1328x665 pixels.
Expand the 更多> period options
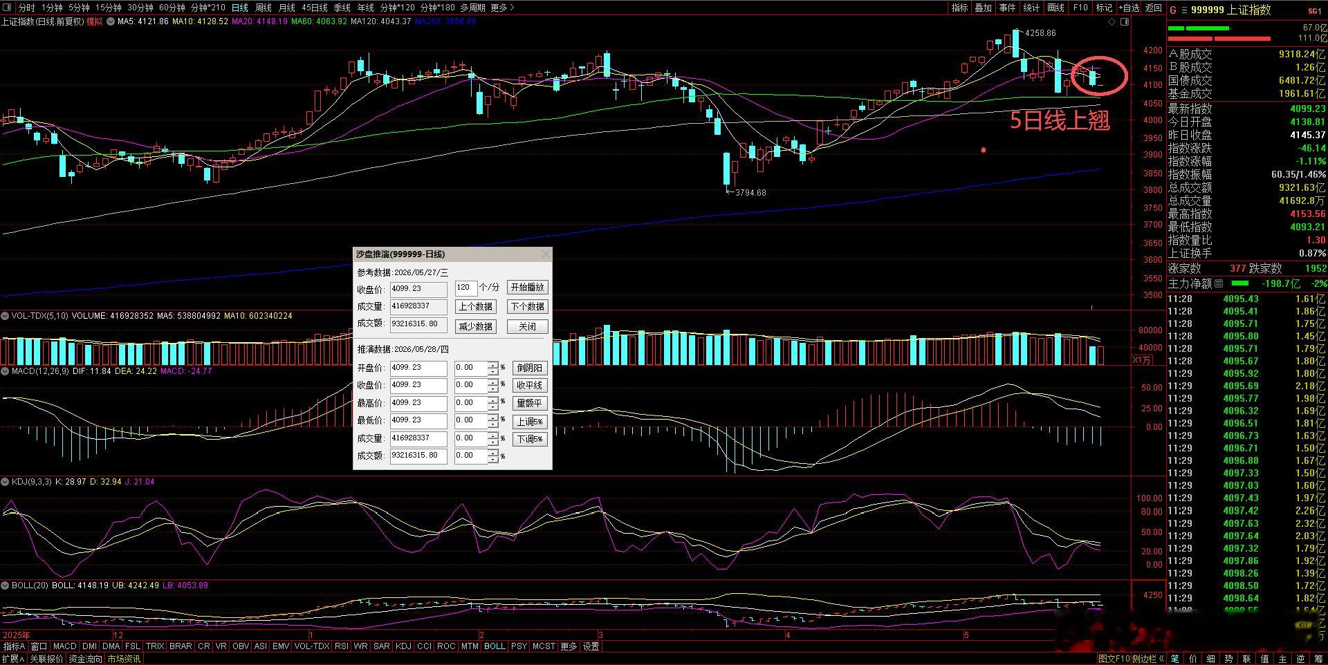coord(503,8)
